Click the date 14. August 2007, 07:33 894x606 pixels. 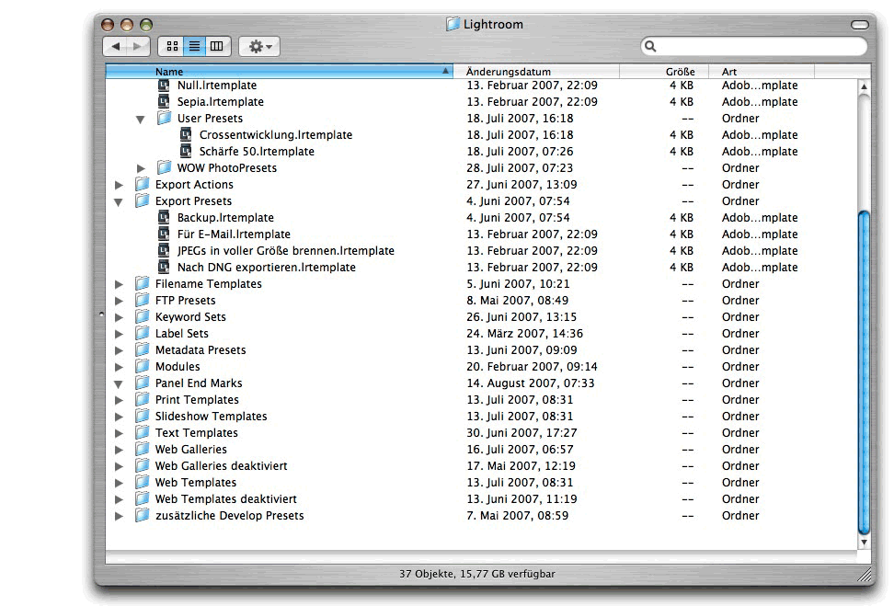531,383
